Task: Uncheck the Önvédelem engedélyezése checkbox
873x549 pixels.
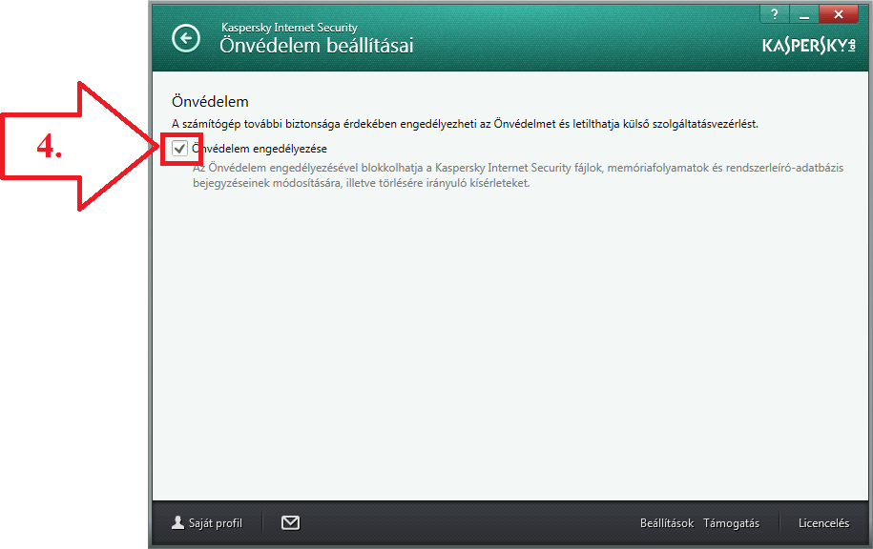Action: click(x=179, y=149)
